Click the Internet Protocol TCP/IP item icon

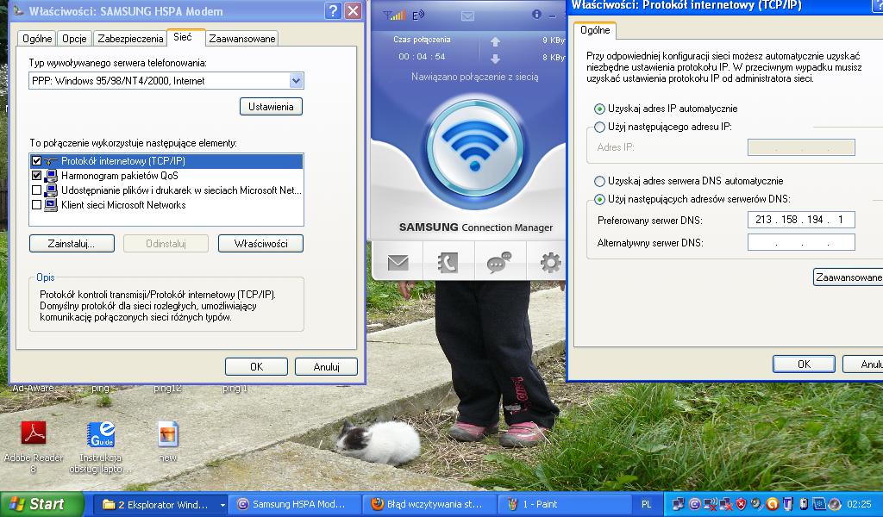tap(51, 161)
